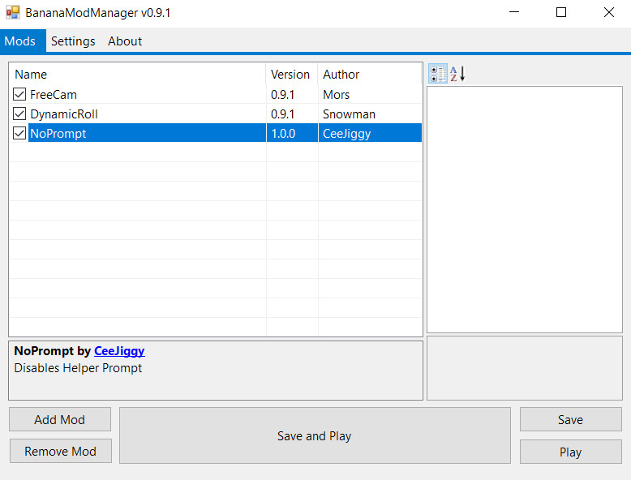Uncheck the NoPrompt mod checkbox
631x480 pixels.
(x=19, y=133)
